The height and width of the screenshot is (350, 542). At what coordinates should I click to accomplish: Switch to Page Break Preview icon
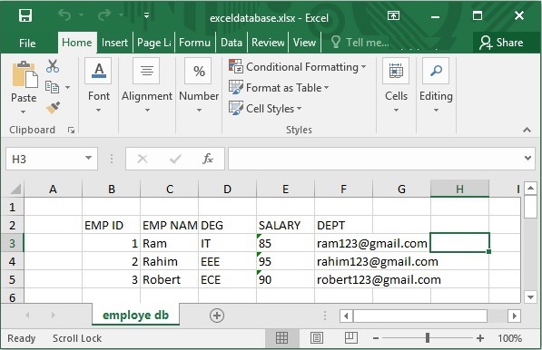(x=351, y=337)
